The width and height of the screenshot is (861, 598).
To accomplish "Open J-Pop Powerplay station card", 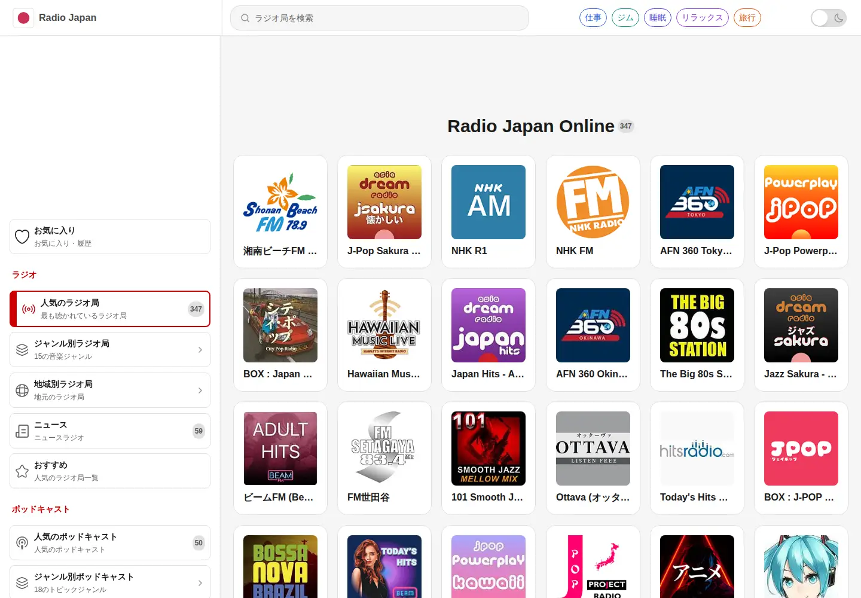I will point(801,212).
